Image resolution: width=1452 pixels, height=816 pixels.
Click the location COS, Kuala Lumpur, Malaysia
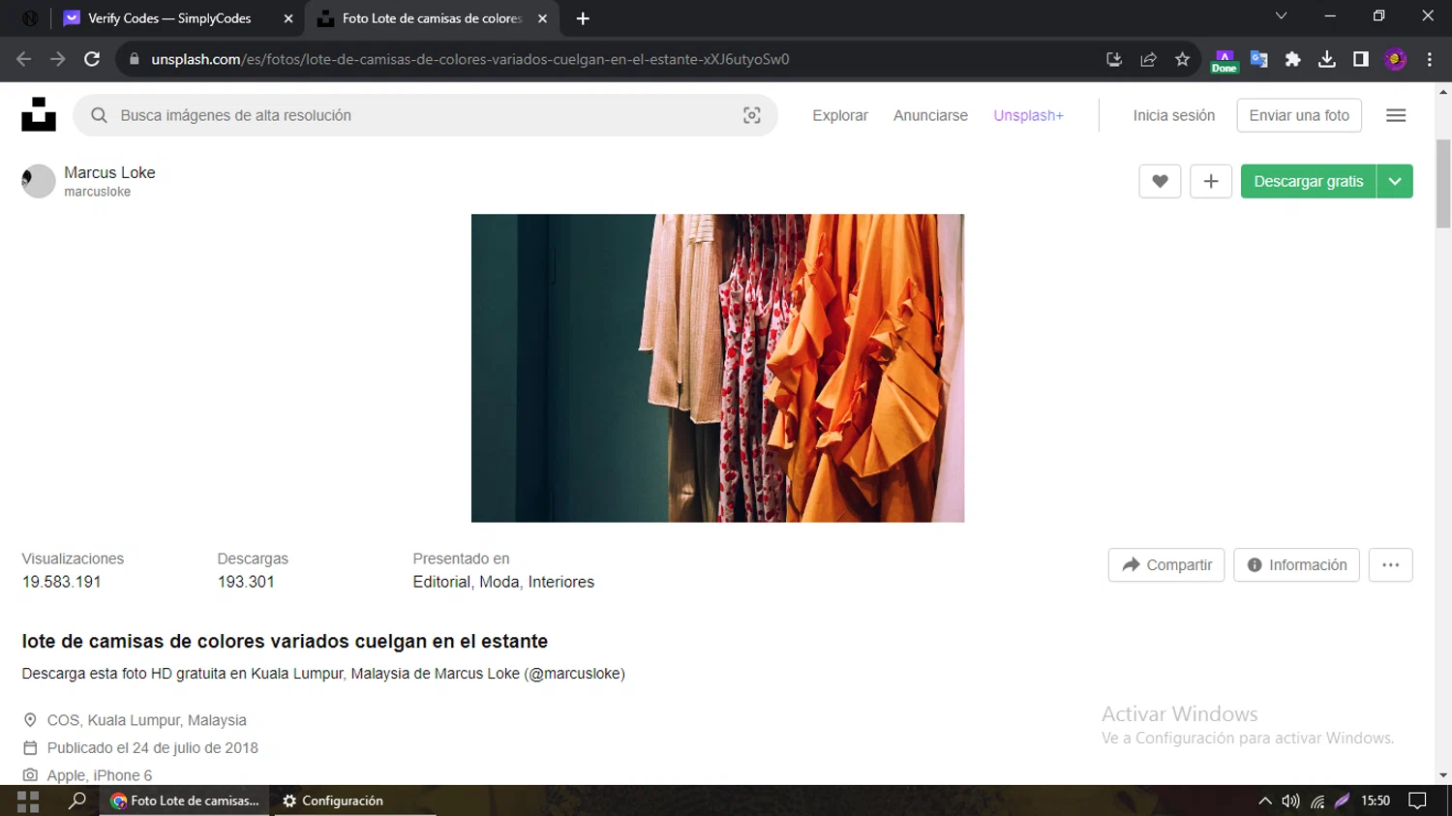coord(147,720)
